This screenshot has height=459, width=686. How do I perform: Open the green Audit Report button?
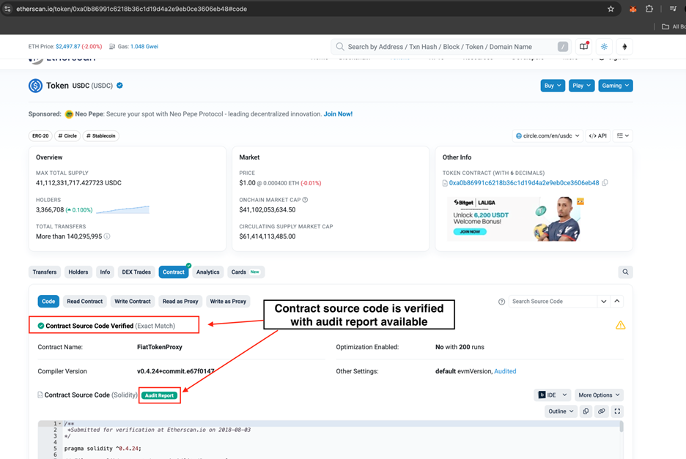159,395
